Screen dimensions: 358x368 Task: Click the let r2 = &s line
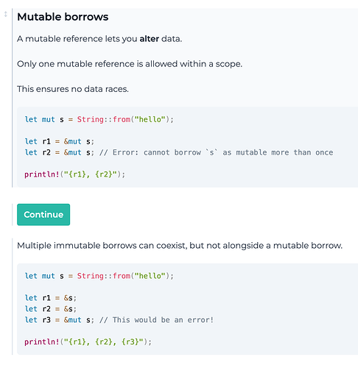(51, 309)
